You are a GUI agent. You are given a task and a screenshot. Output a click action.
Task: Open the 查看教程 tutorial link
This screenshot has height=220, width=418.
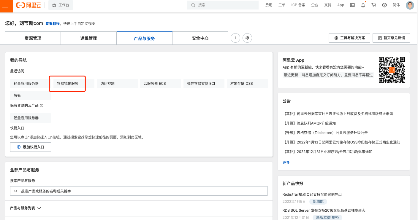[53, 23]
